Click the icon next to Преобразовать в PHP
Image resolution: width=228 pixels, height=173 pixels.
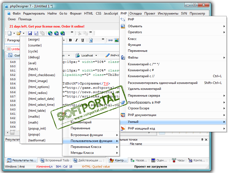click(123, 103)
